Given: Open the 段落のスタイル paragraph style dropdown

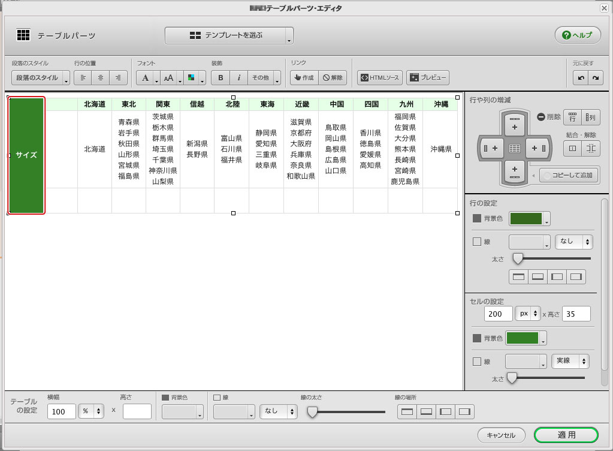Looking at the screenshot, I should (41, 77).
